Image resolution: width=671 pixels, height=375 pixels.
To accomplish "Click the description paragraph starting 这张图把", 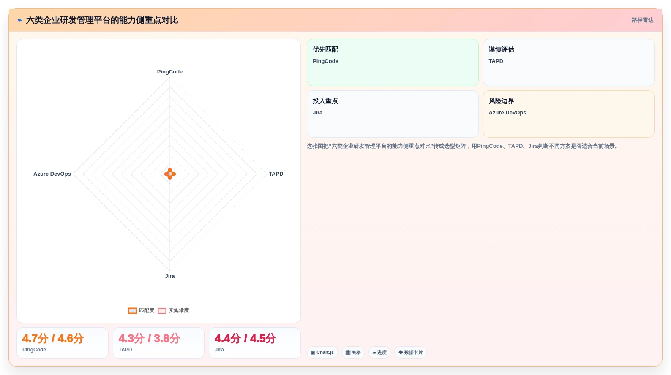I will tap(464, 146).
